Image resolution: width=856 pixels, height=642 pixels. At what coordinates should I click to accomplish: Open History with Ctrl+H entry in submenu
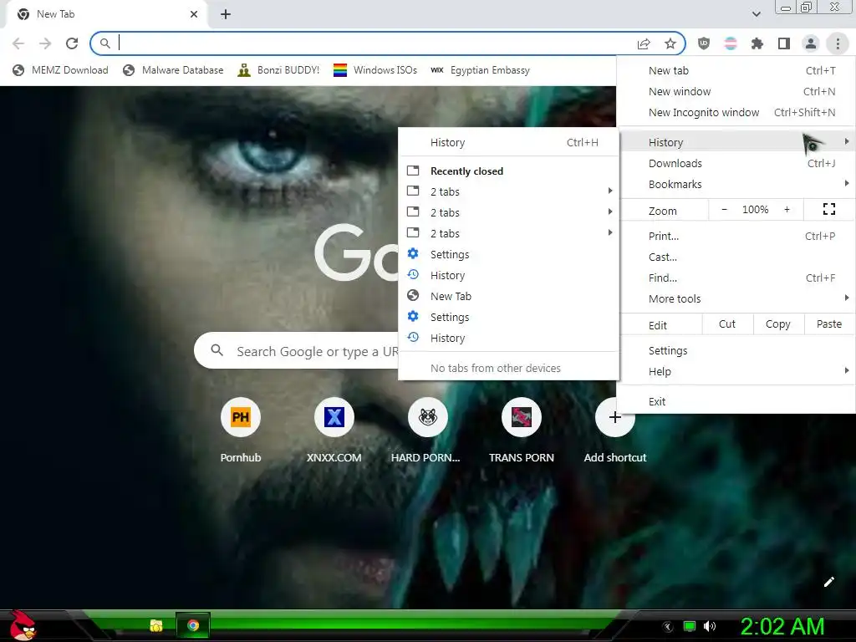tap(509, 142)
